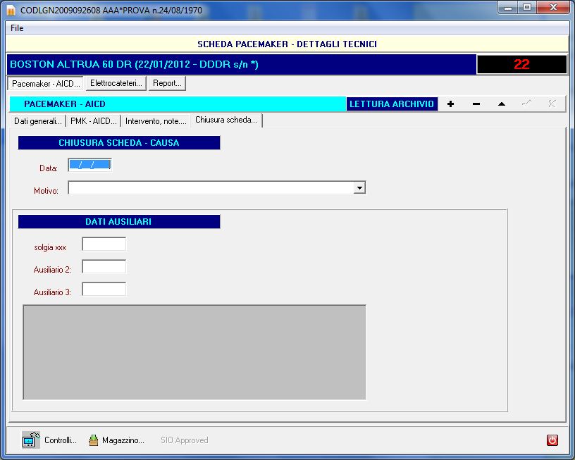Image resolution: width=575 pixels, height=460 pixels.
Task: Click the SIO Approved label
Action: pos(185,440)
